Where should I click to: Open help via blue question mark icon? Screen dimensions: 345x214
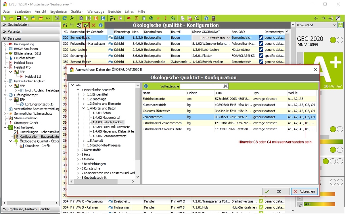[x=206, y=18]
